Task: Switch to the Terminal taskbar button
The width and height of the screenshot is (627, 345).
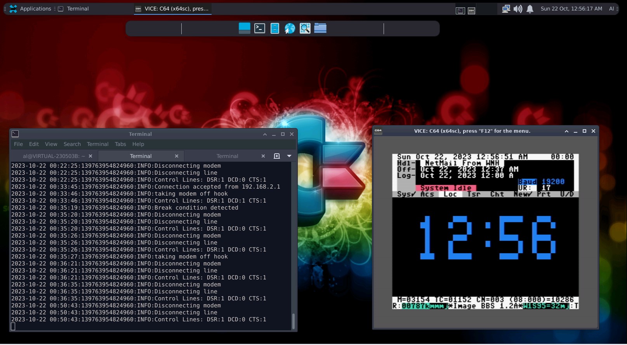Action: pos(74,9)
